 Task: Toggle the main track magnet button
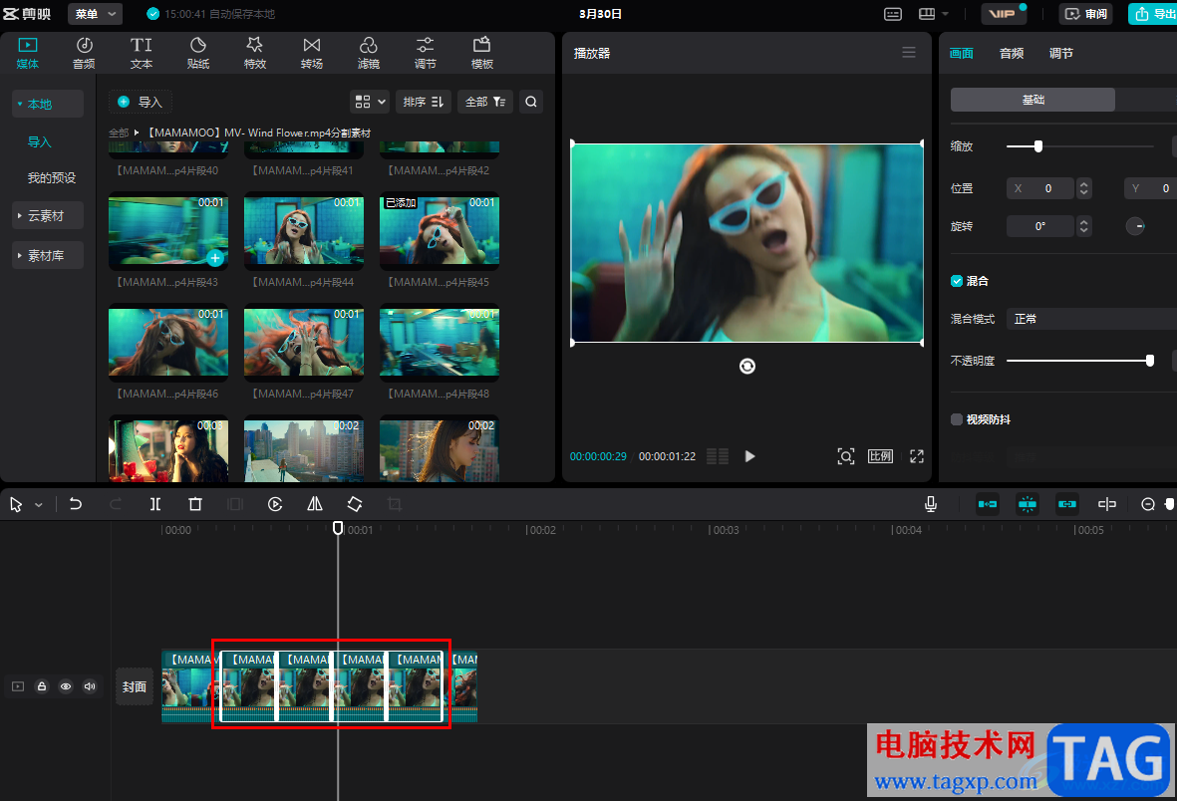coord(988,504)
